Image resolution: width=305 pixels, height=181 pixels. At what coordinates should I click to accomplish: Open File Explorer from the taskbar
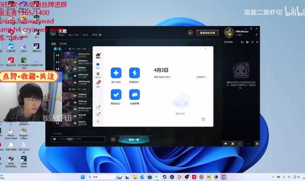(x=135, y=177)
